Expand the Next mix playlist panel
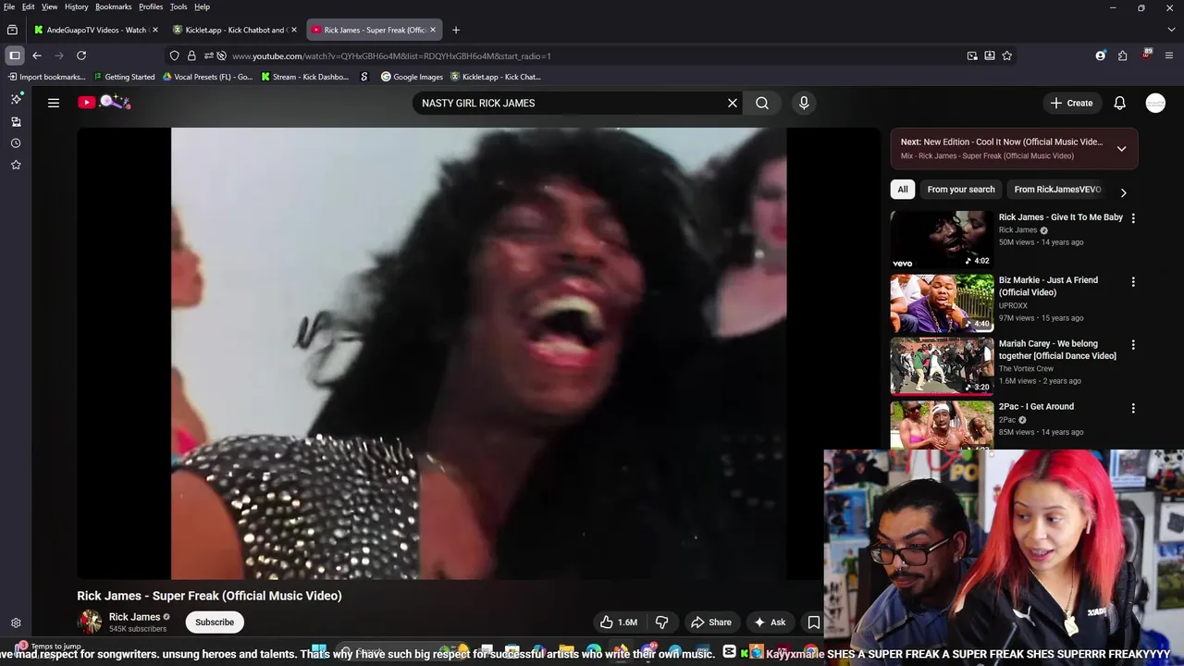Viewport: 1184px width, 666px height. coord(1121,149)
